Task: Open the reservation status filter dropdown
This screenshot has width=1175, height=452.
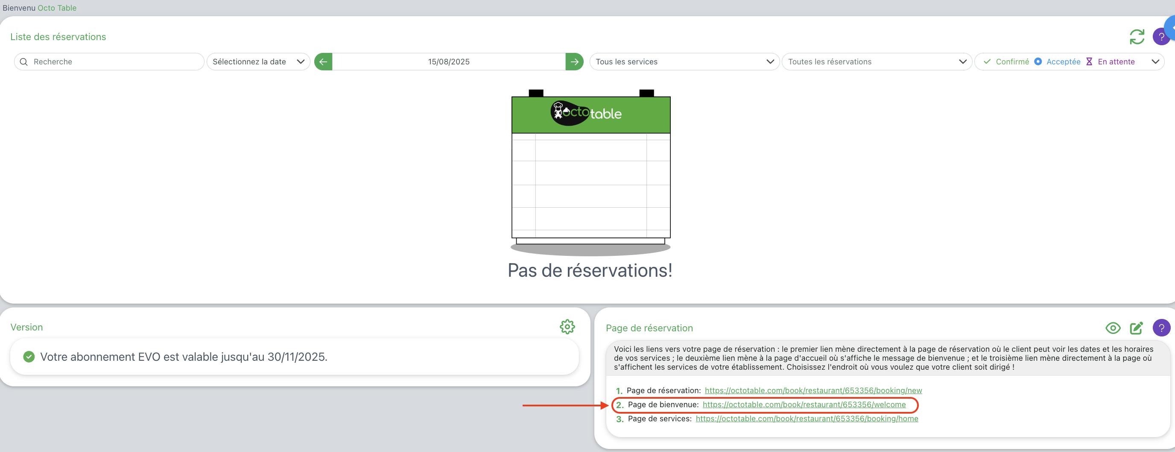Action: click(x=1069, y=61)
